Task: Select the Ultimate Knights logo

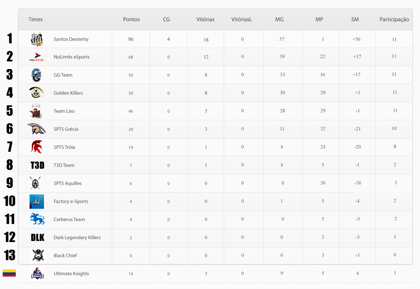Action: tap(37, 274)
